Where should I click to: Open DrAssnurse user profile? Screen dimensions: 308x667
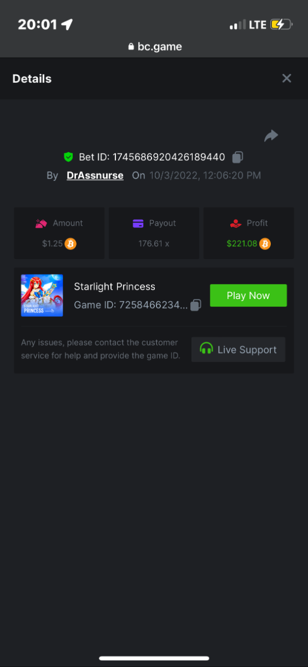(95, 176)
